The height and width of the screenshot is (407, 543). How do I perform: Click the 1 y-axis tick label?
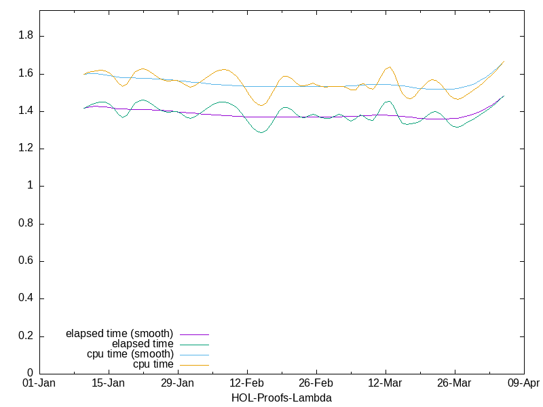click(x=31, y=186)
